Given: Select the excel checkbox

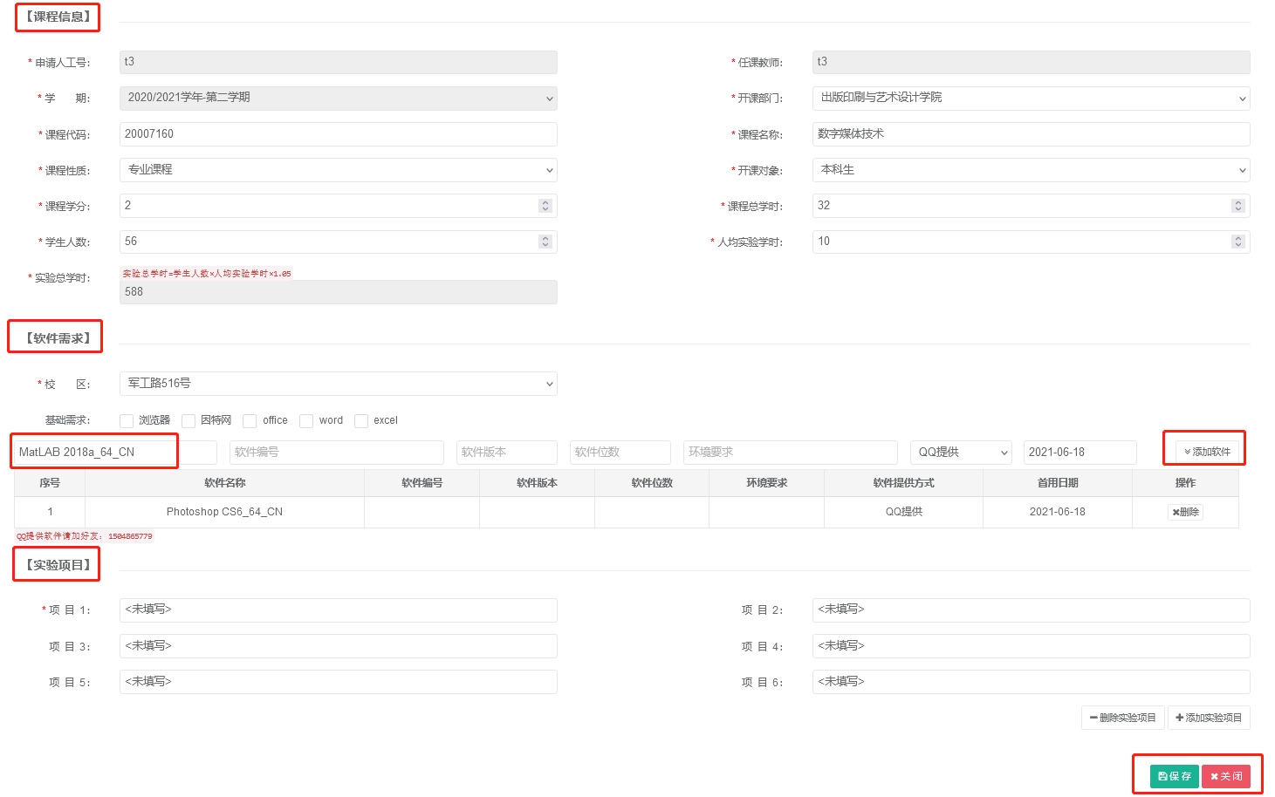Looking at the screenshot, I should point(361,421).
